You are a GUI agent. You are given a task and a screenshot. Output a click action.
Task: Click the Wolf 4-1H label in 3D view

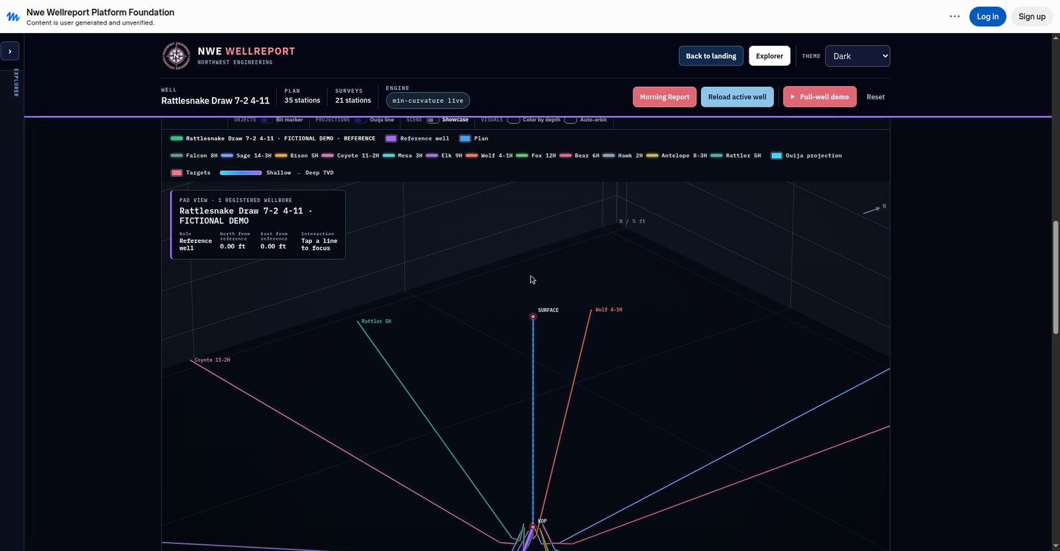point(608,310)
